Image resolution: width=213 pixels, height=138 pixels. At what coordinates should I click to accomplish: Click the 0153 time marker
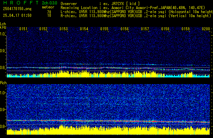pyautogui.click(x=64, y=29)
